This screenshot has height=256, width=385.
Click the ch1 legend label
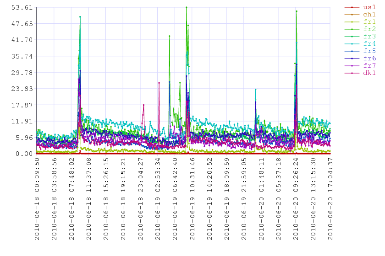pos(369,15)
